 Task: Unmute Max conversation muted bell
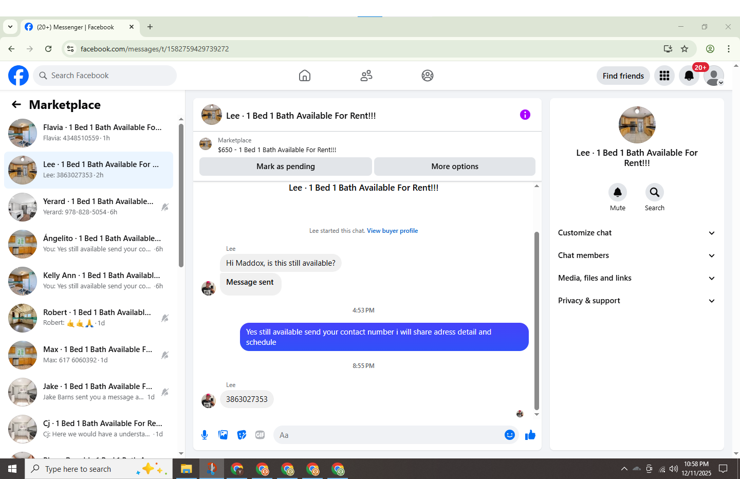tap(165, 355)
